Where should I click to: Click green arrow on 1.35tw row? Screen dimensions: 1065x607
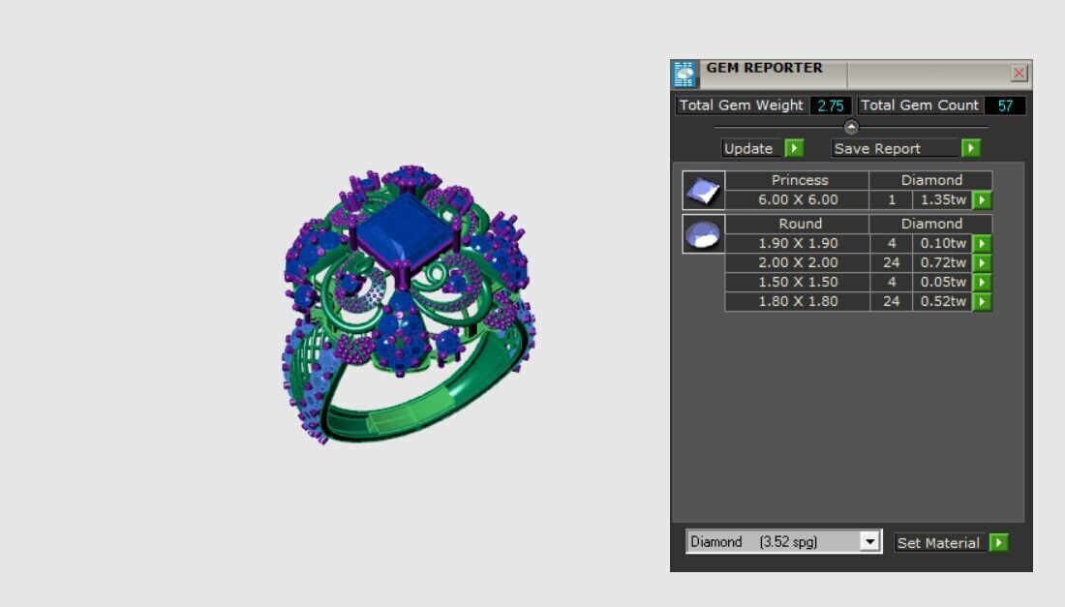982,200
